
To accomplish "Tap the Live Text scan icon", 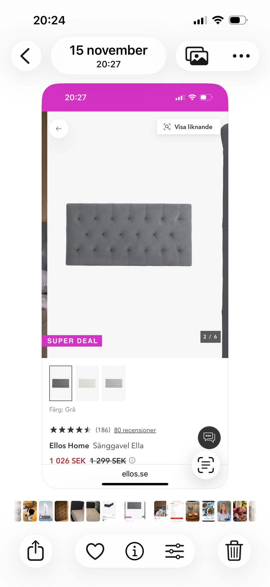I will tap(206, 465).
